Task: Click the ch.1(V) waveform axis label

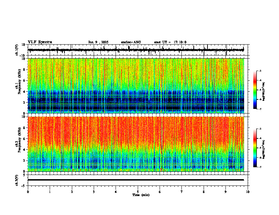Action: click(x=17, y=50)
